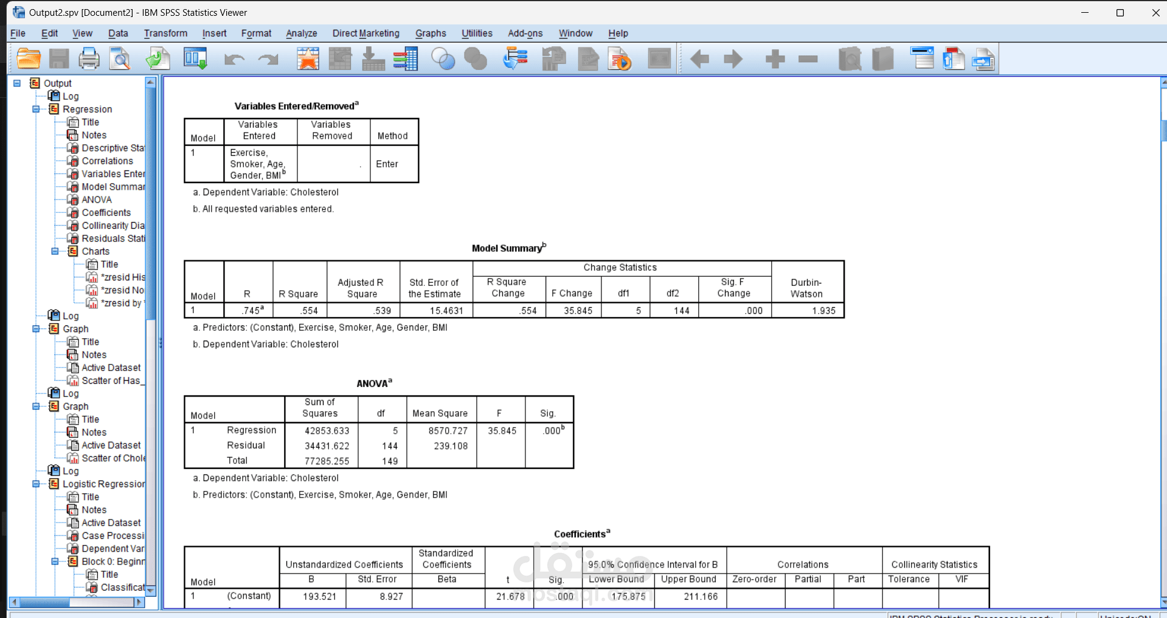Image resolution: width=1167 pixels, height=618 pixels.
Task: Click the Show All Variables gray circles icon
Action: [476, 59]
